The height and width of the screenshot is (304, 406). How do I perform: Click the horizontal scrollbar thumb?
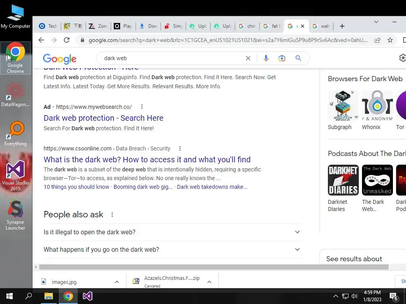(214, 267)
